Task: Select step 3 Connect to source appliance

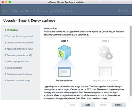Action: tap(19, 43)
